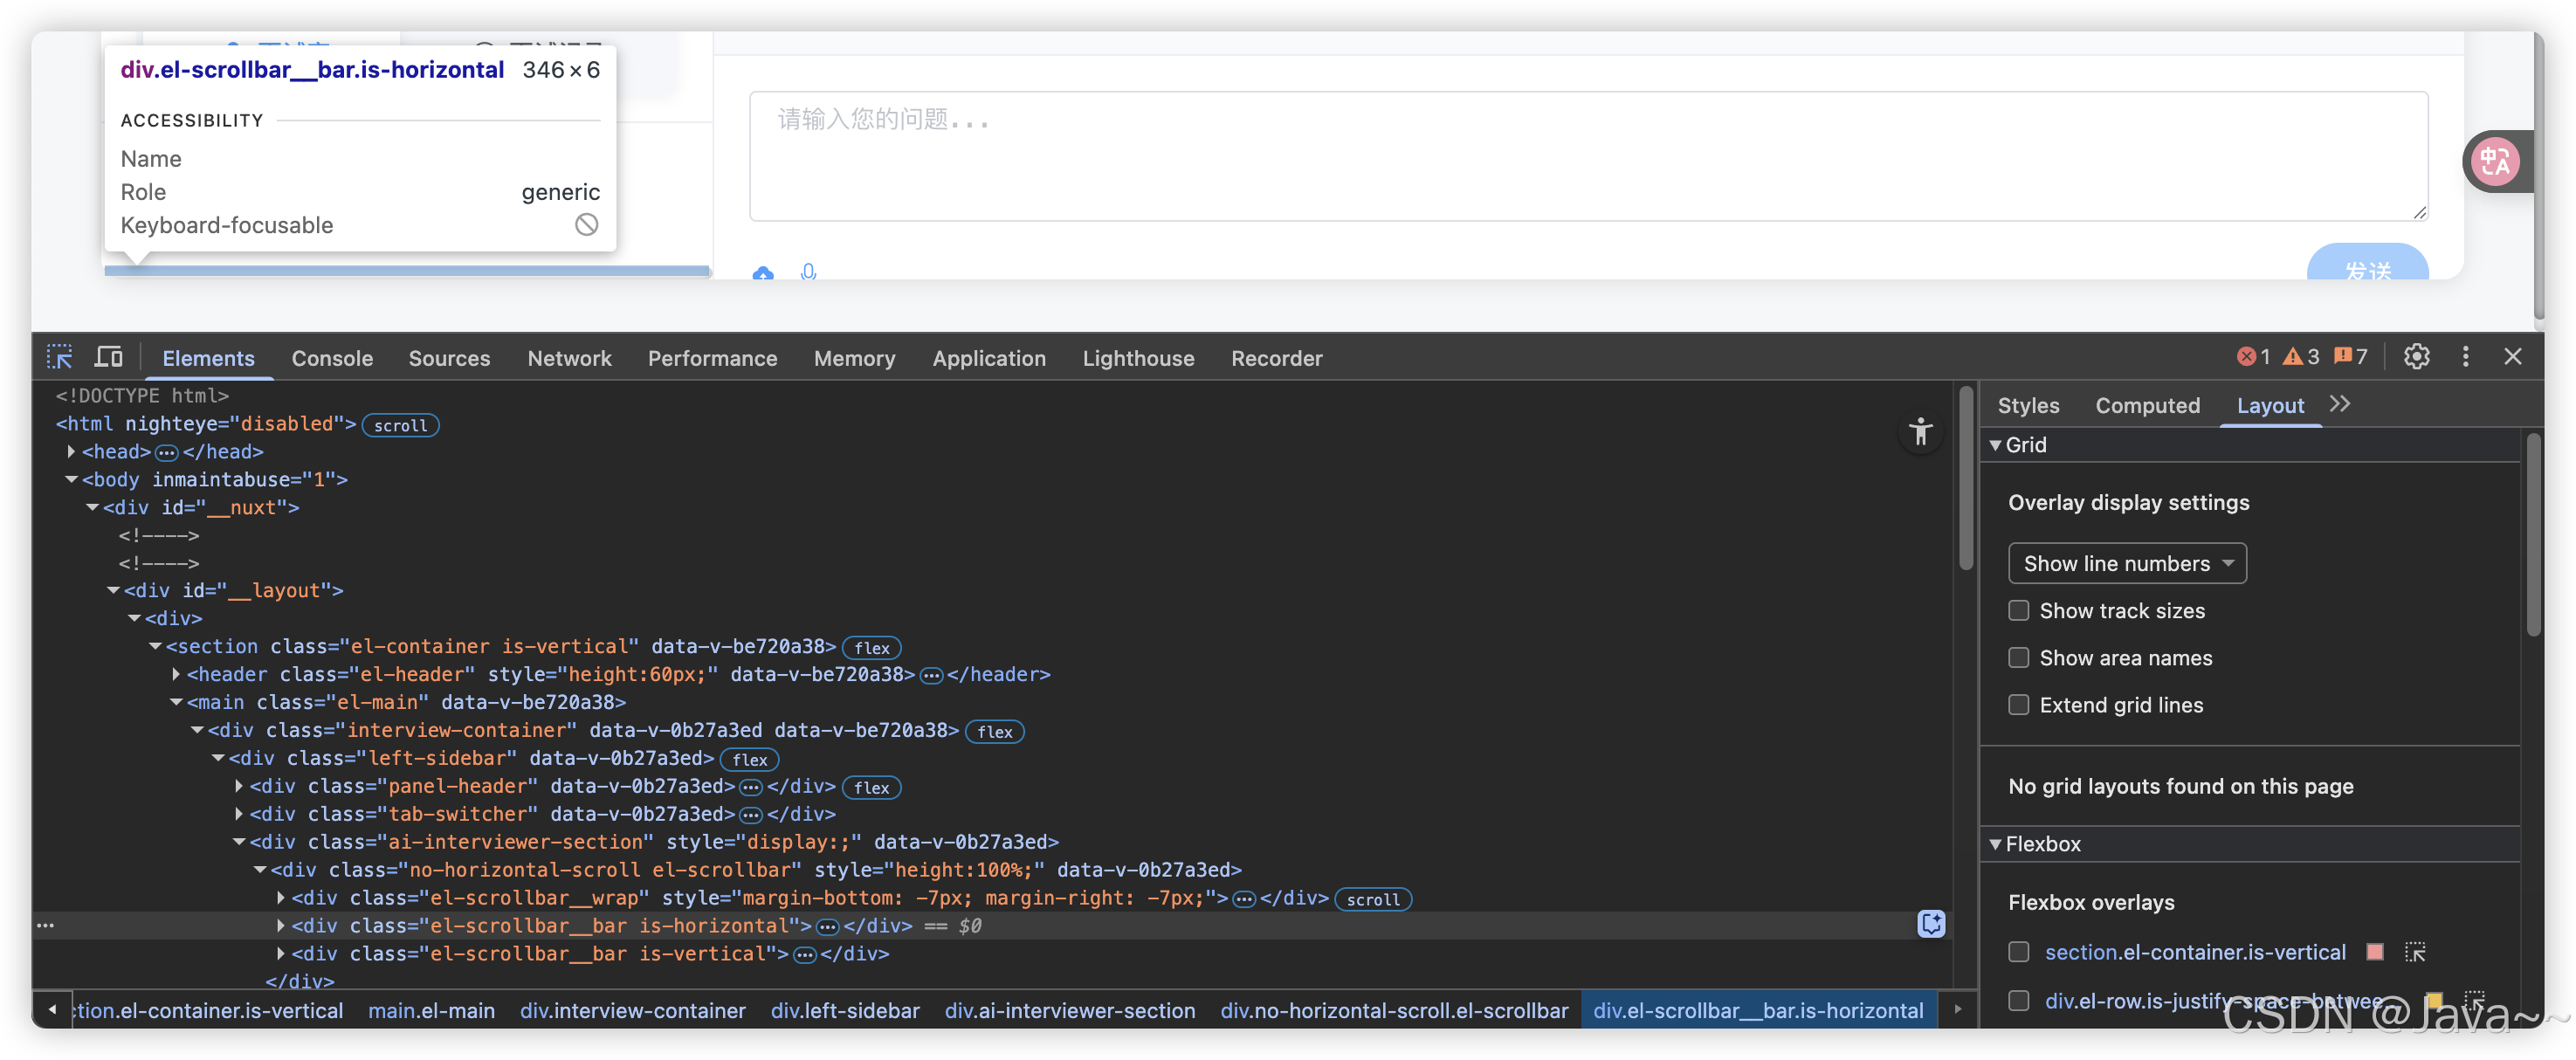
Task: Expand the head element node
Action: tap(71, 452)
